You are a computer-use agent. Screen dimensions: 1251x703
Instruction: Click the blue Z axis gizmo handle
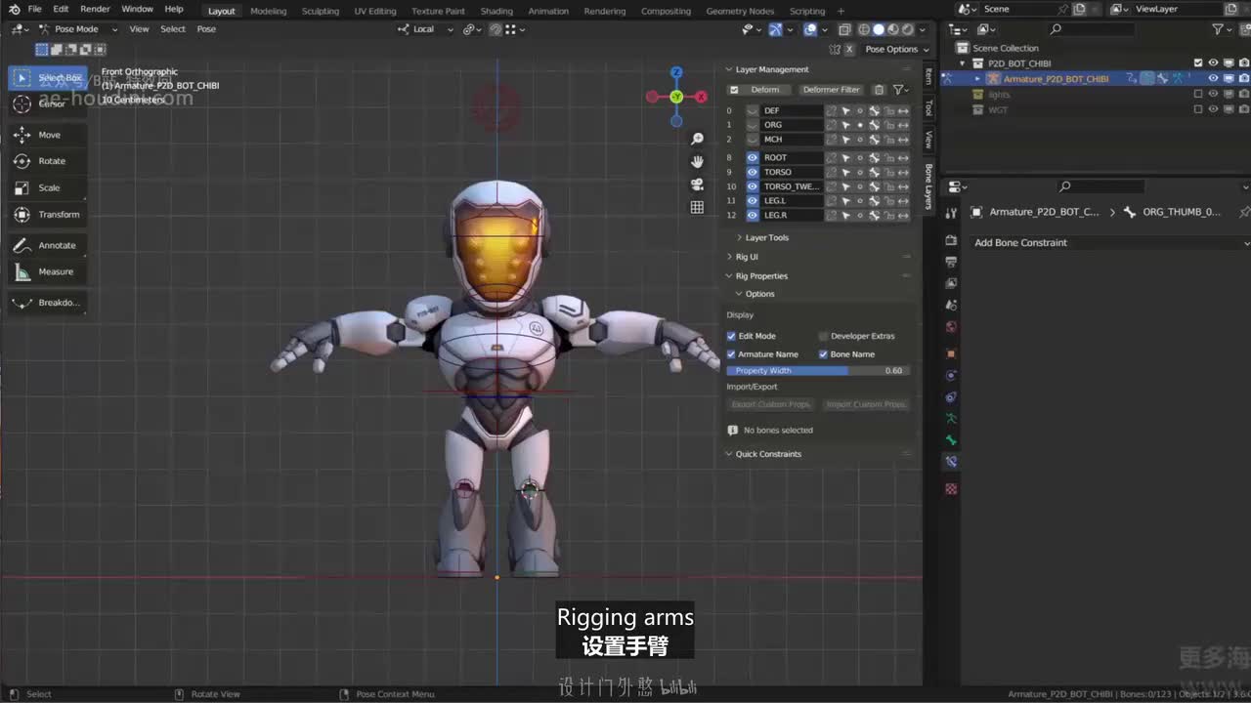tap(676, 72)
